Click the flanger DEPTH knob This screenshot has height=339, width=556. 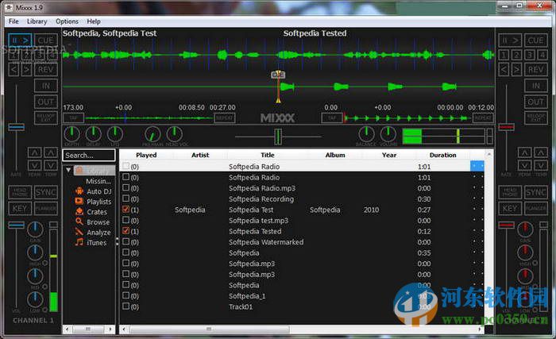72,134
